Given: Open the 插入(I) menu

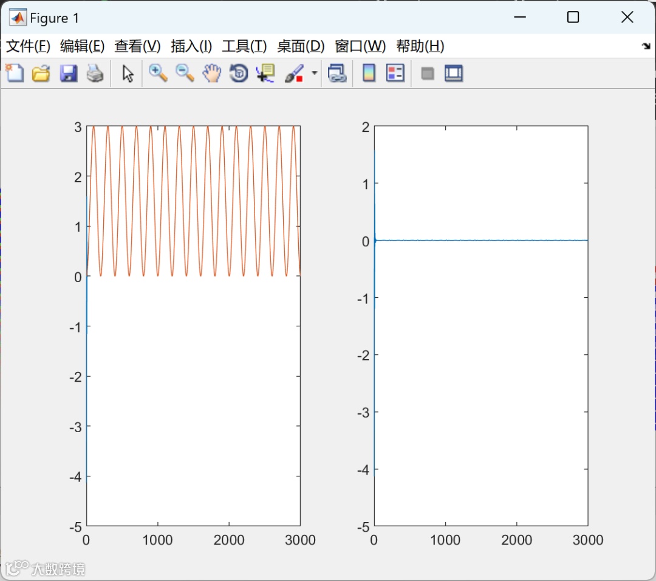Looking at the screenshot, I should [x=191, y=46].
